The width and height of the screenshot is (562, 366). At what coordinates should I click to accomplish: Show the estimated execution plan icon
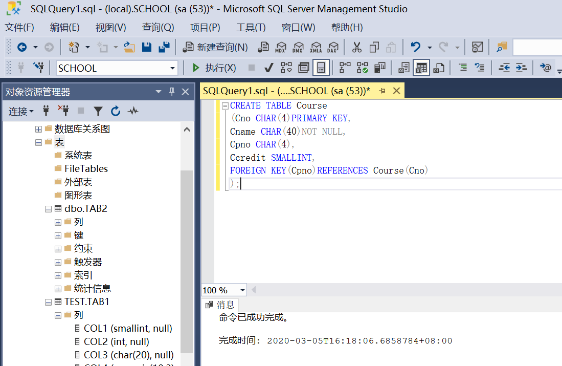click(286, 68)
